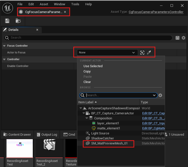Click the Save asset floppy disk icon
Image resolution: width=188 pixels, height=167 pixels.
click(x=7, y=21)
